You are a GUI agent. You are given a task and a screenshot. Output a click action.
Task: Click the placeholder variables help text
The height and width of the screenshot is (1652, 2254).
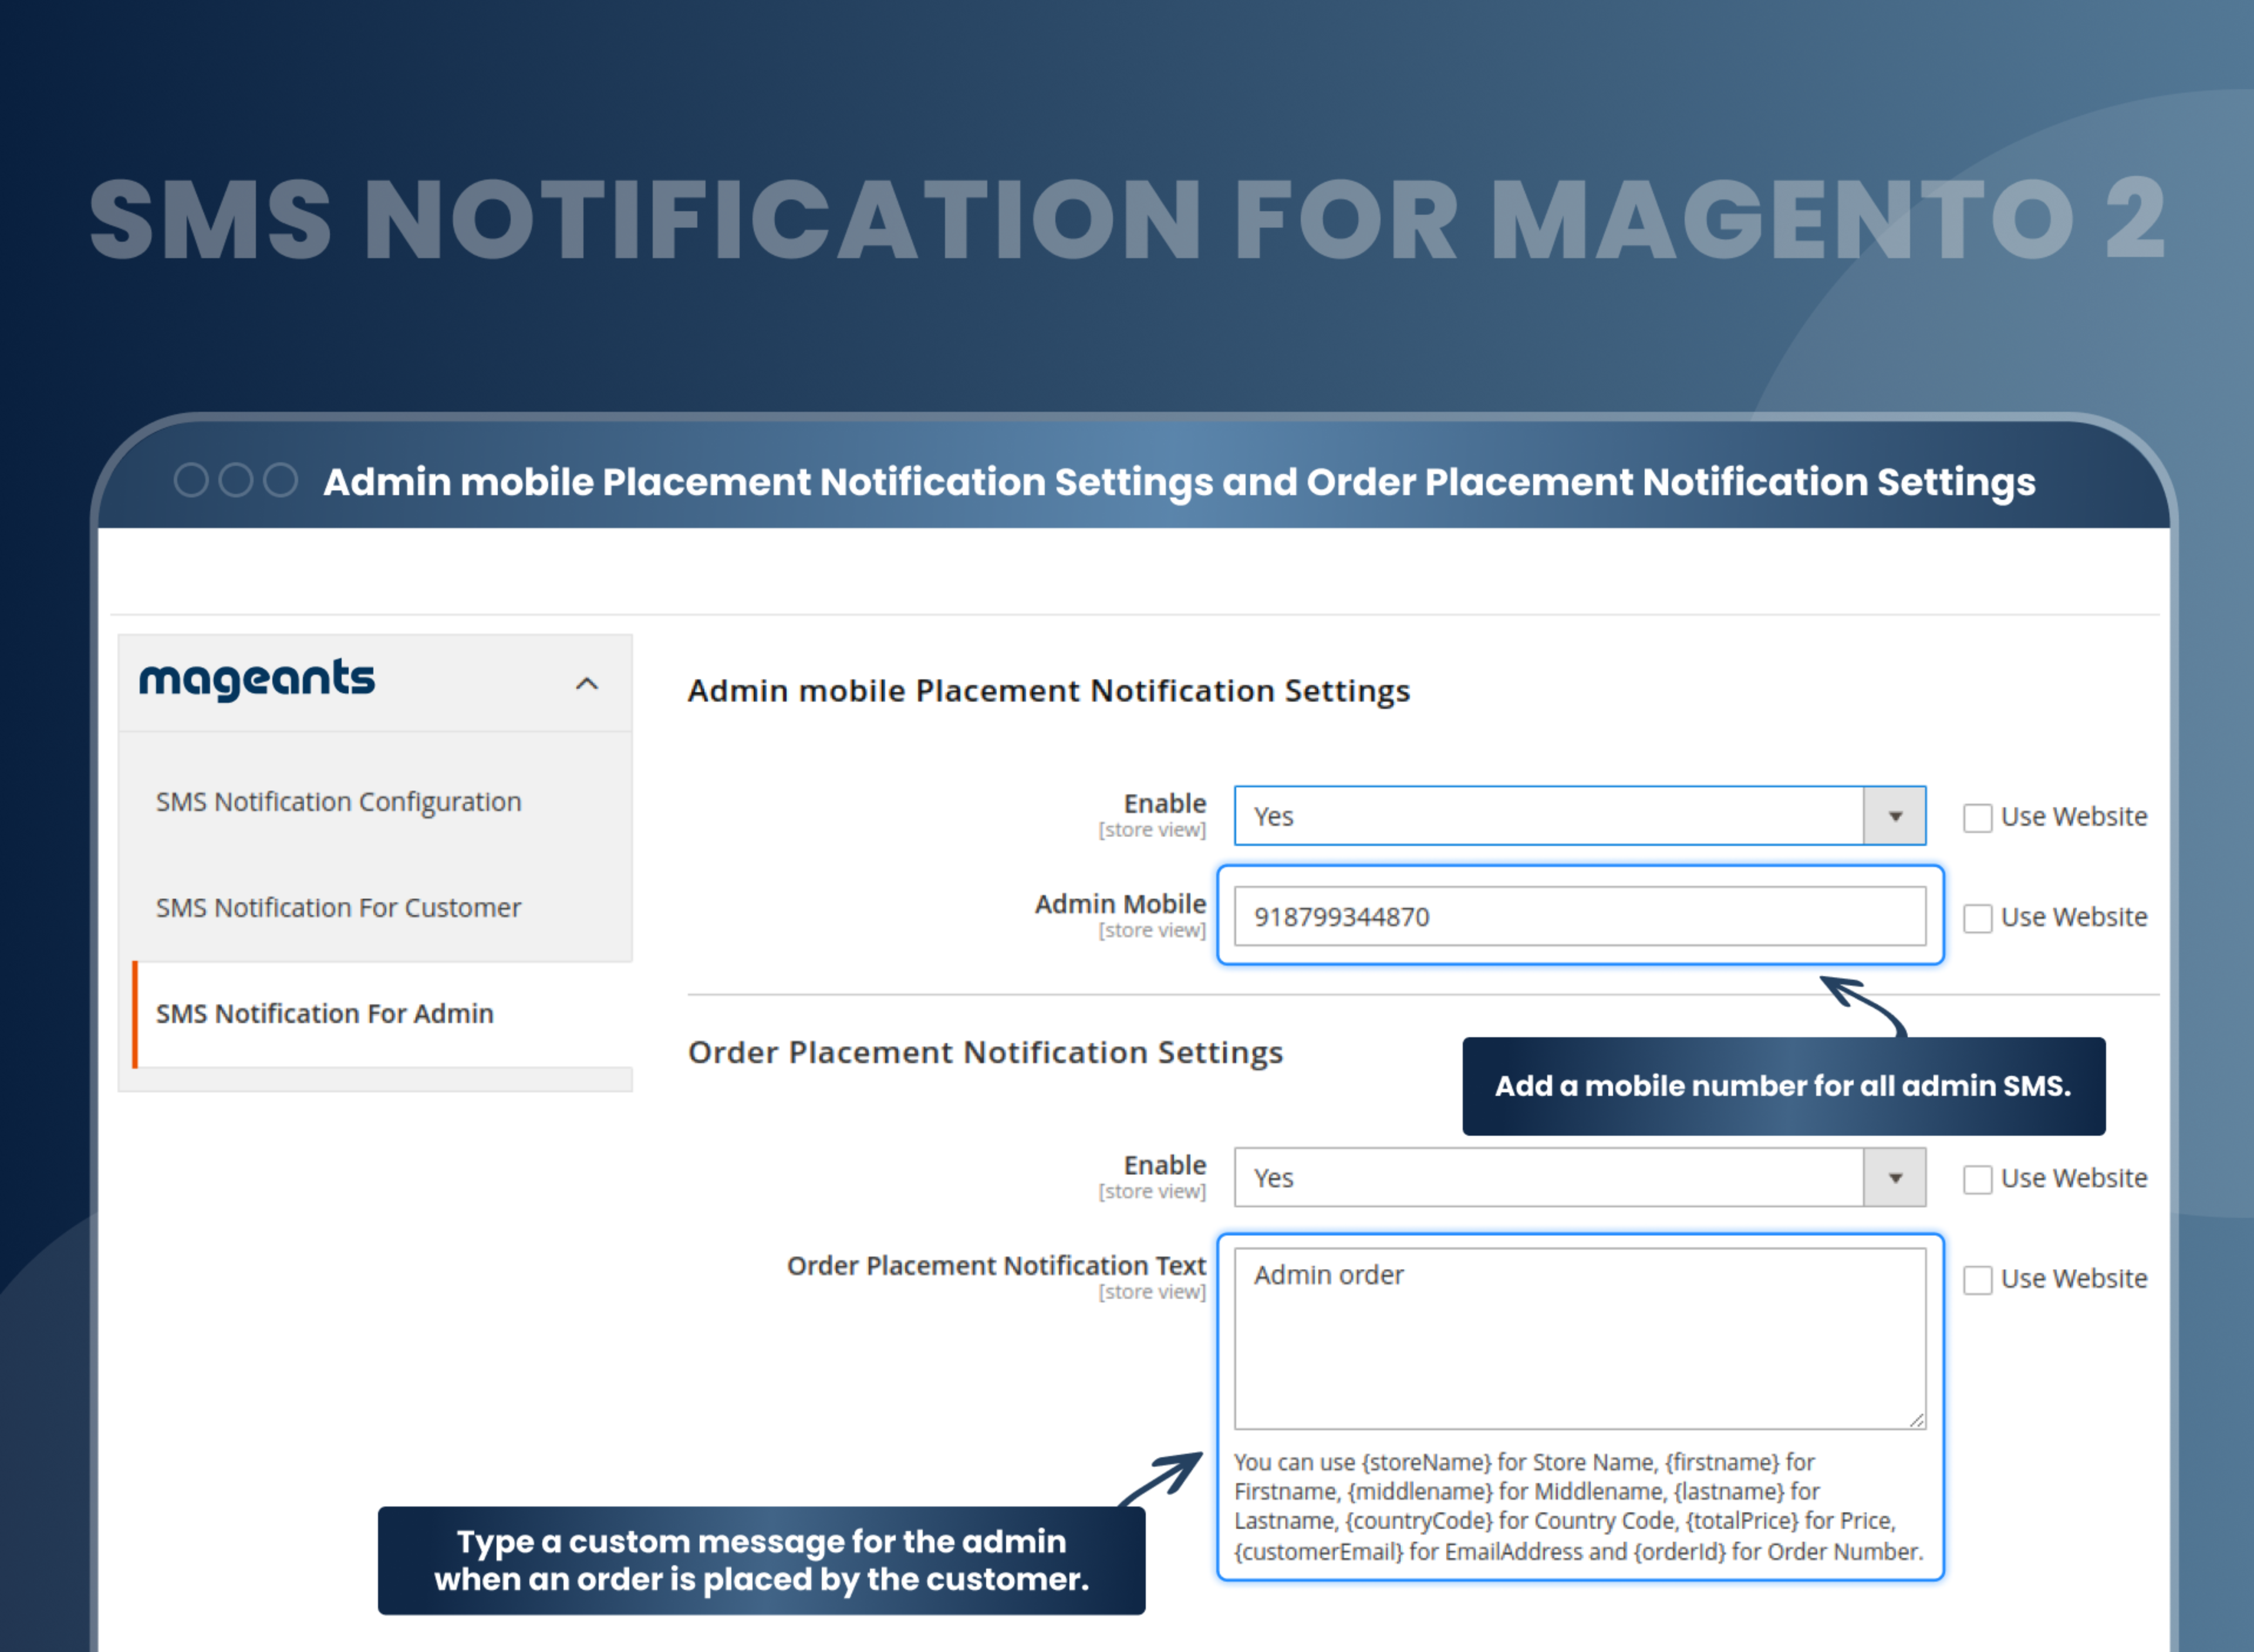pos(1579,1507)
